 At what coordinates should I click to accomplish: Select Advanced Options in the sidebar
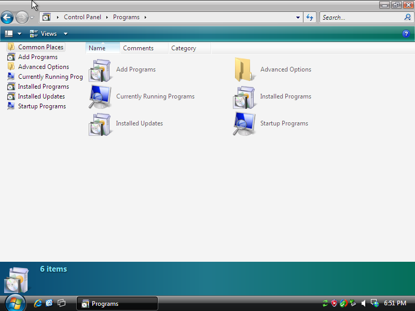(38, 67)
